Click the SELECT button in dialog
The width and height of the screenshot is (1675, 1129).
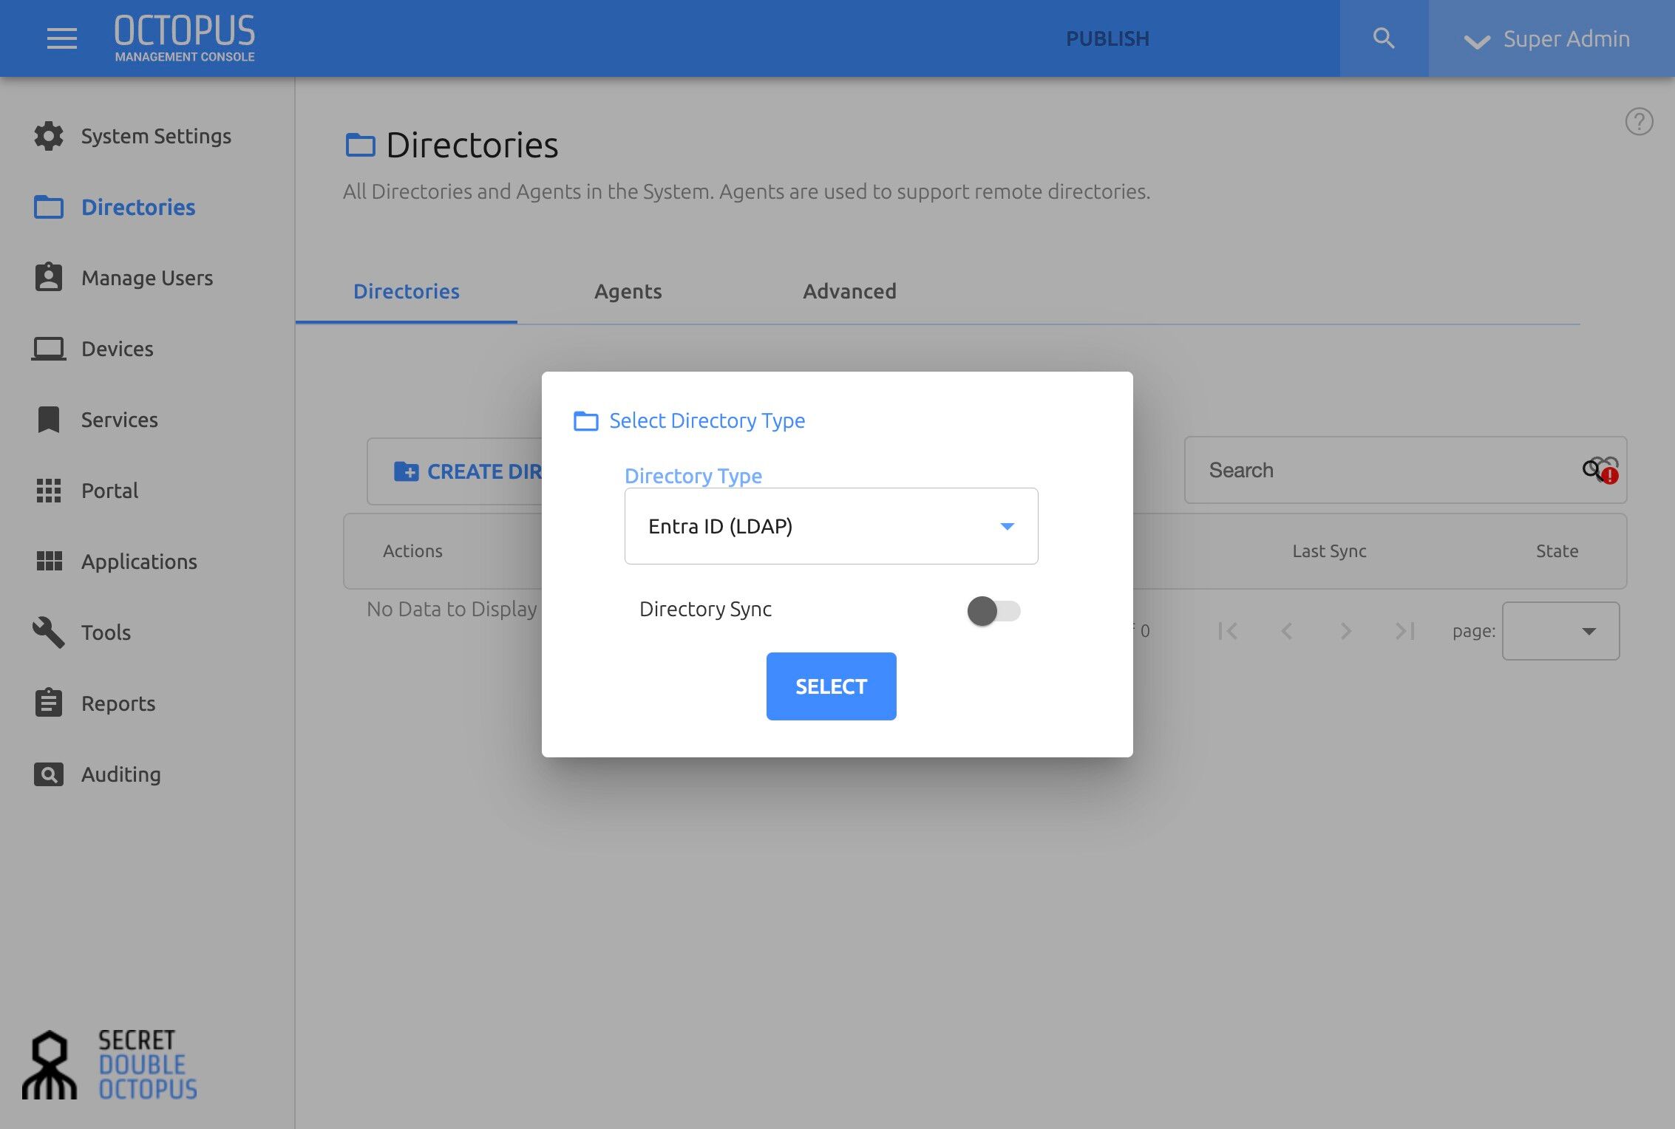point(831,686)
